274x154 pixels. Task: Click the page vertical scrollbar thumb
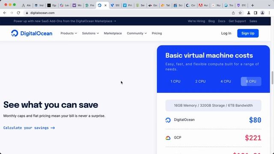272,78
